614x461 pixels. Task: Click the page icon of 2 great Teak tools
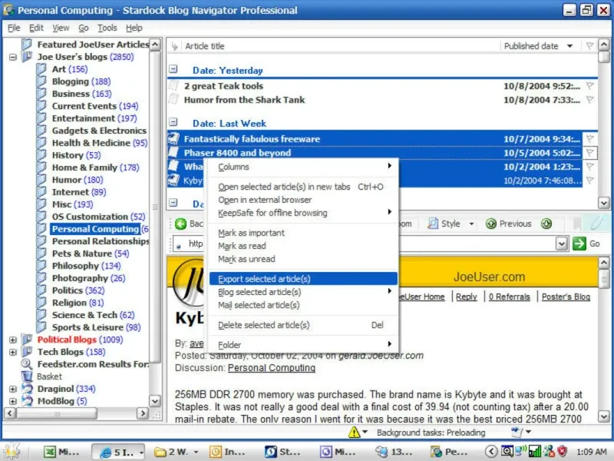tap(173, 85)
